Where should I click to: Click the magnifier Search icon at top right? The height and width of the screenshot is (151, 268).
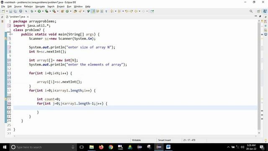[x=251, y=11]
